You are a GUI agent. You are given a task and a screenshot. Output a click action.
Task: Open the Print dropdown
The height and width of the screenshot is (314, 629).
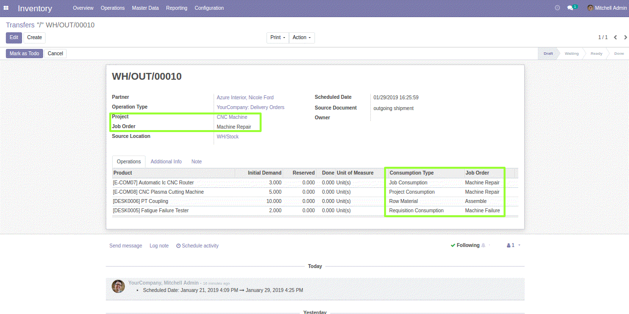pos(278,38)
